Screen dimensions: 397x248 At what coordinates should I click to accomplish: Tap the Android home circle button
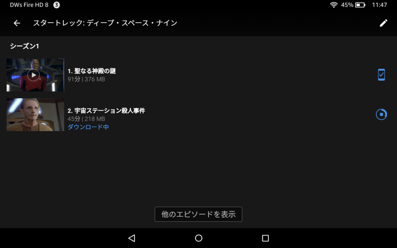(198, 238)
